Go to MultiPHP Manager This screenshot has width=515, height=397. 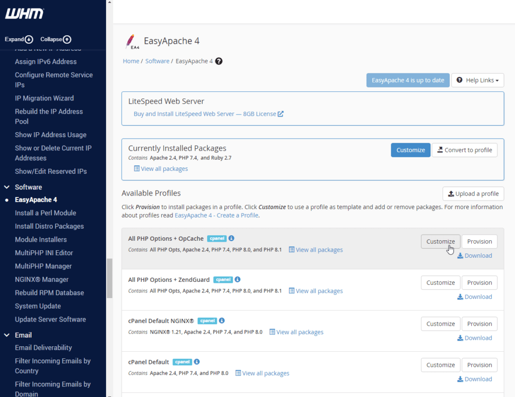[x=43, y=266]
